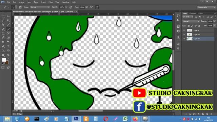Open the Flow slider dropdown
The height and width of the screenshot is (122, 217).
pos(87,7)
